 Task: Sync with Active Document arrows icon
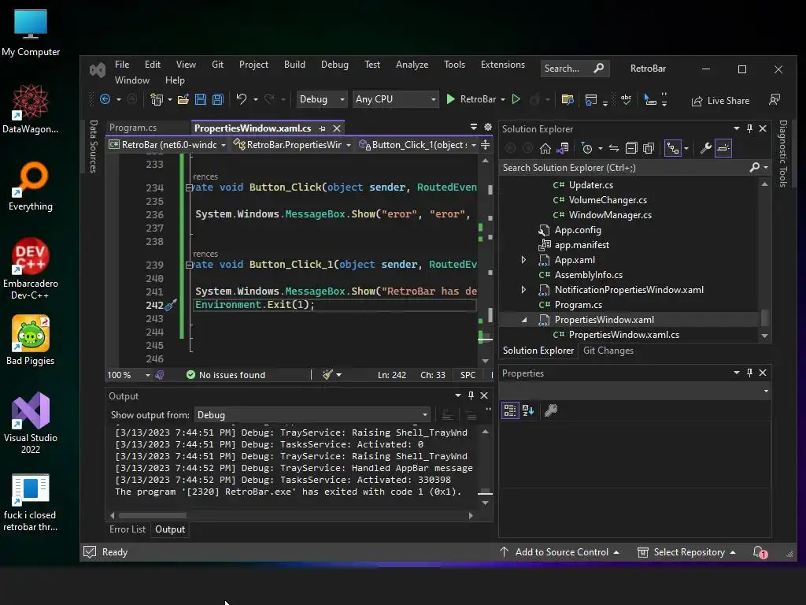(x=614, y=149)
